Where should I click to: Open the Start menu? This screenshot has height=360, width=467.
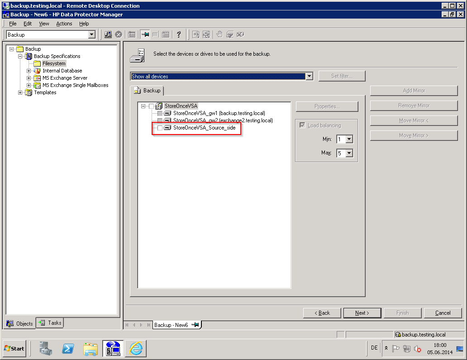coord(14,348)
